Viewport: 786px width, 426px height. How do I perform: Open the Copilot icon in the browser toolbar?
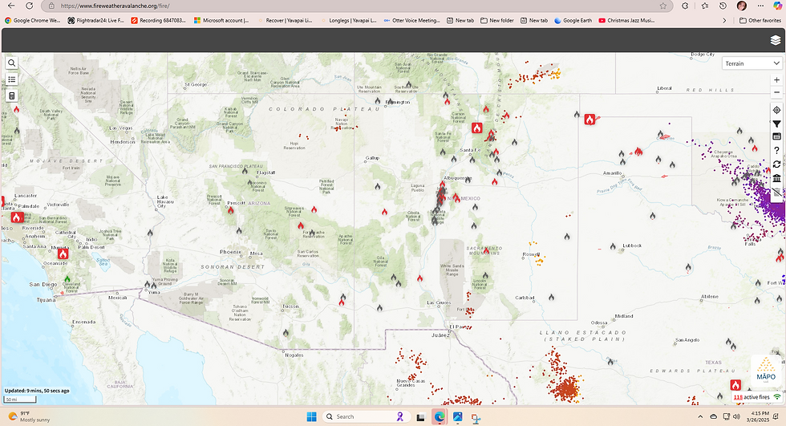(x=777, y=6)
